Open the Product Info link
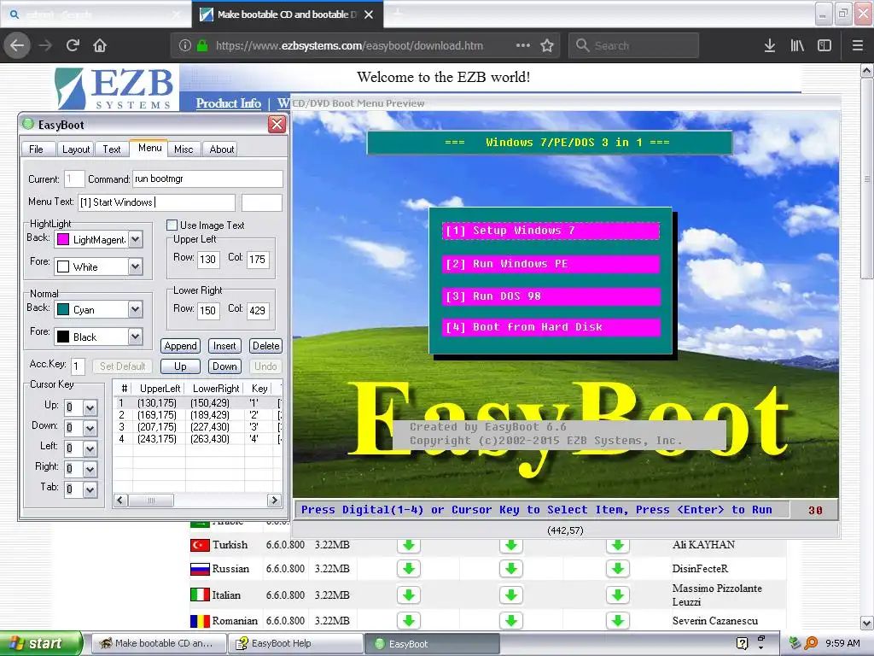The image size is (874, 656). coord(228,103)
